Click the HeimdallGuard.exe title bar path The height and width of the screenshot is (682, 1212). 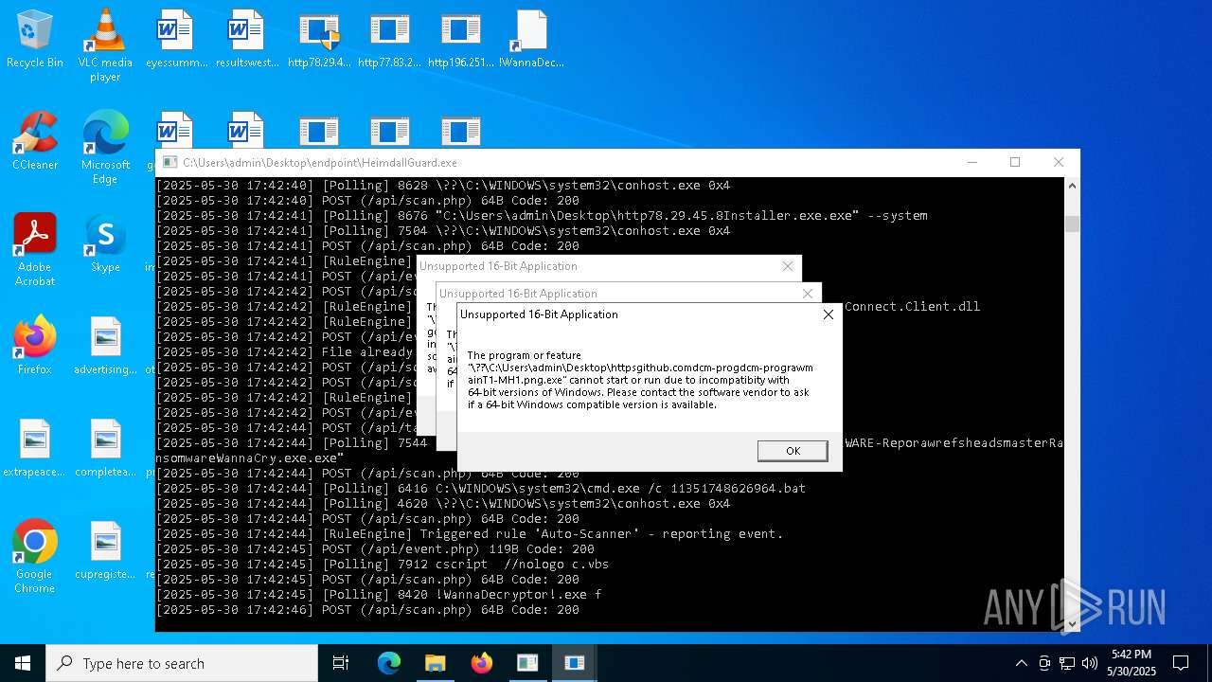tap(320, 163)
